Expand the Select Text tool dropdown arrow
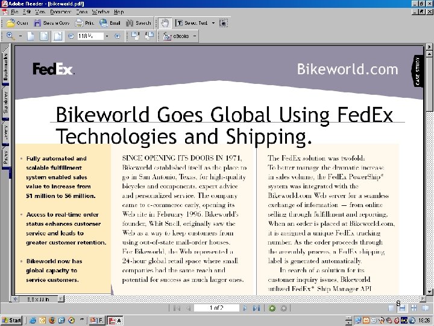 pos(213,23)
